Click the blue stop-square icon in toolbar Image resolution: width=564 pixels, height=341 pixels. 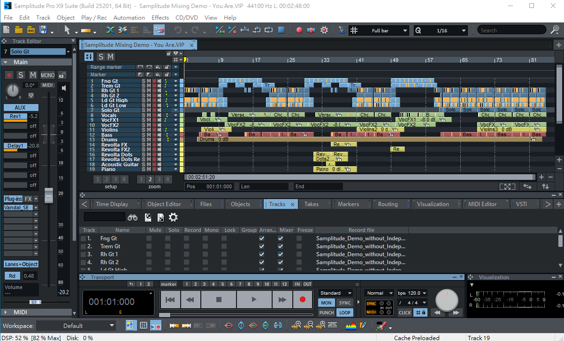click(x=281, y=30)
